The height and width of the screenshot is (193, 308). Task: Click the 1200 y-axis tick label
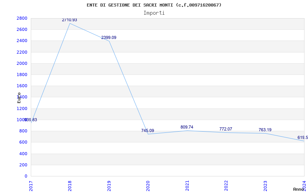click(x=22, y=108)
